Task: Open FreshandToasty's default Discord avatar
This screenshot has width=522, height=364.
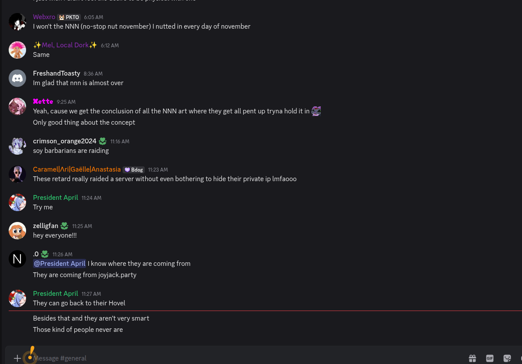Action: (17, 78)
